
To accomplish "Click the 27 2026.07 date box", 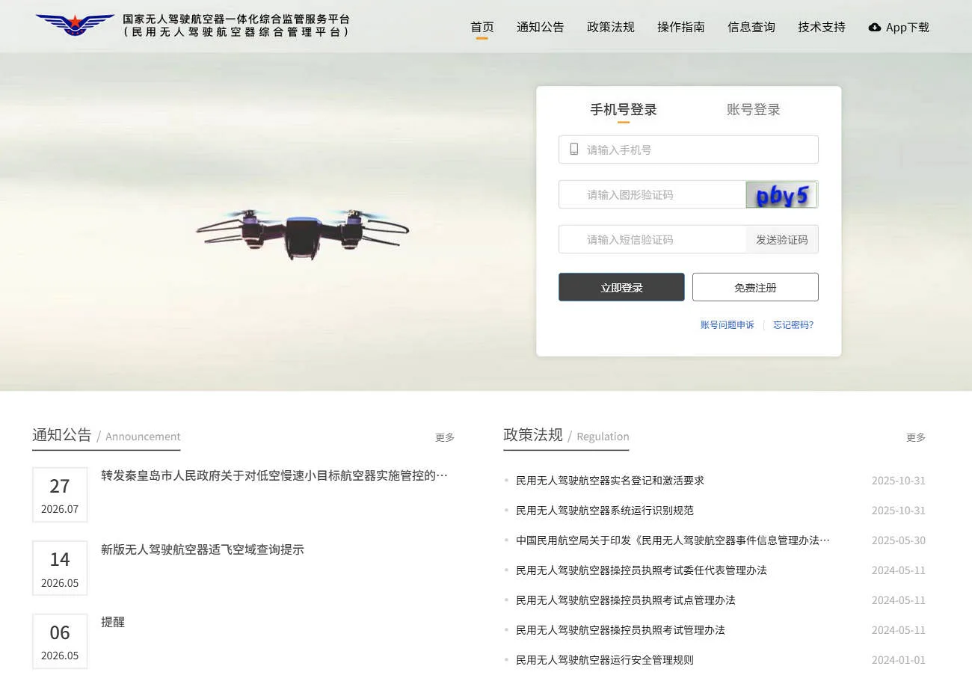I will [x=60, y=495].
